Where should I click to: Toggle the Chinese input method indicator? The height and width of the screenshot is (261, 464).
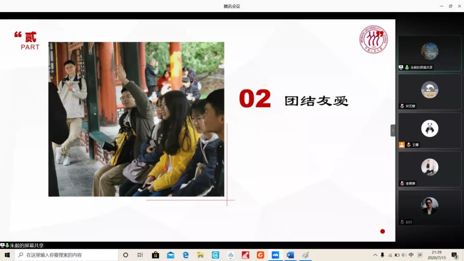click(411, 255)
